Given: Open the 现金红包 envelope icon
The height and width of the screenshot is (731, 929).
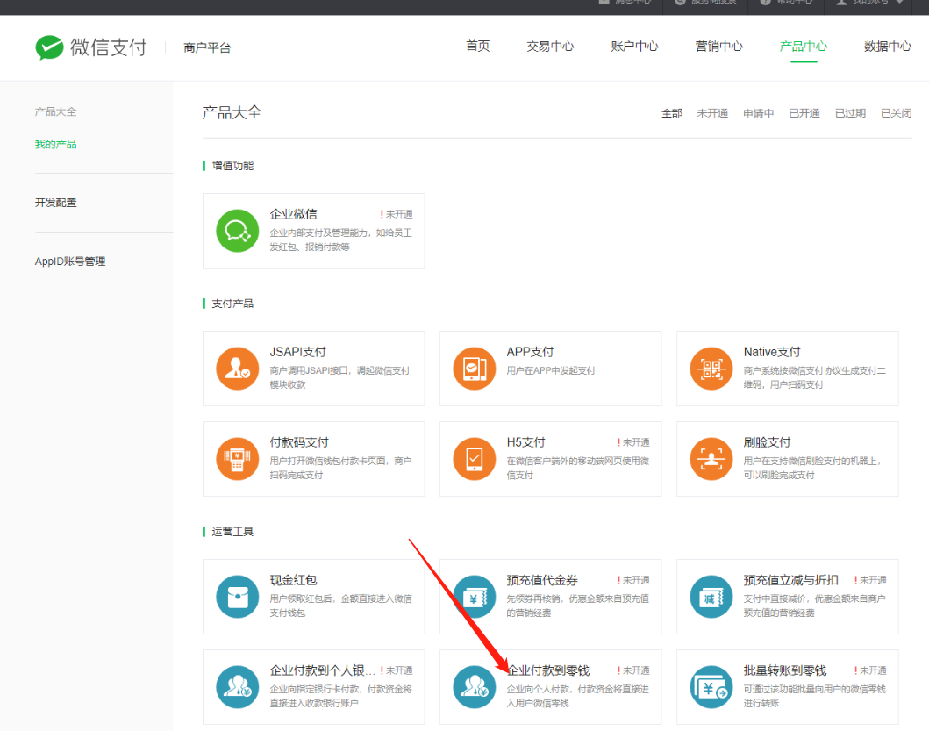Looking at the screenshot, I should pyautogui.click(x=237, y=597).
